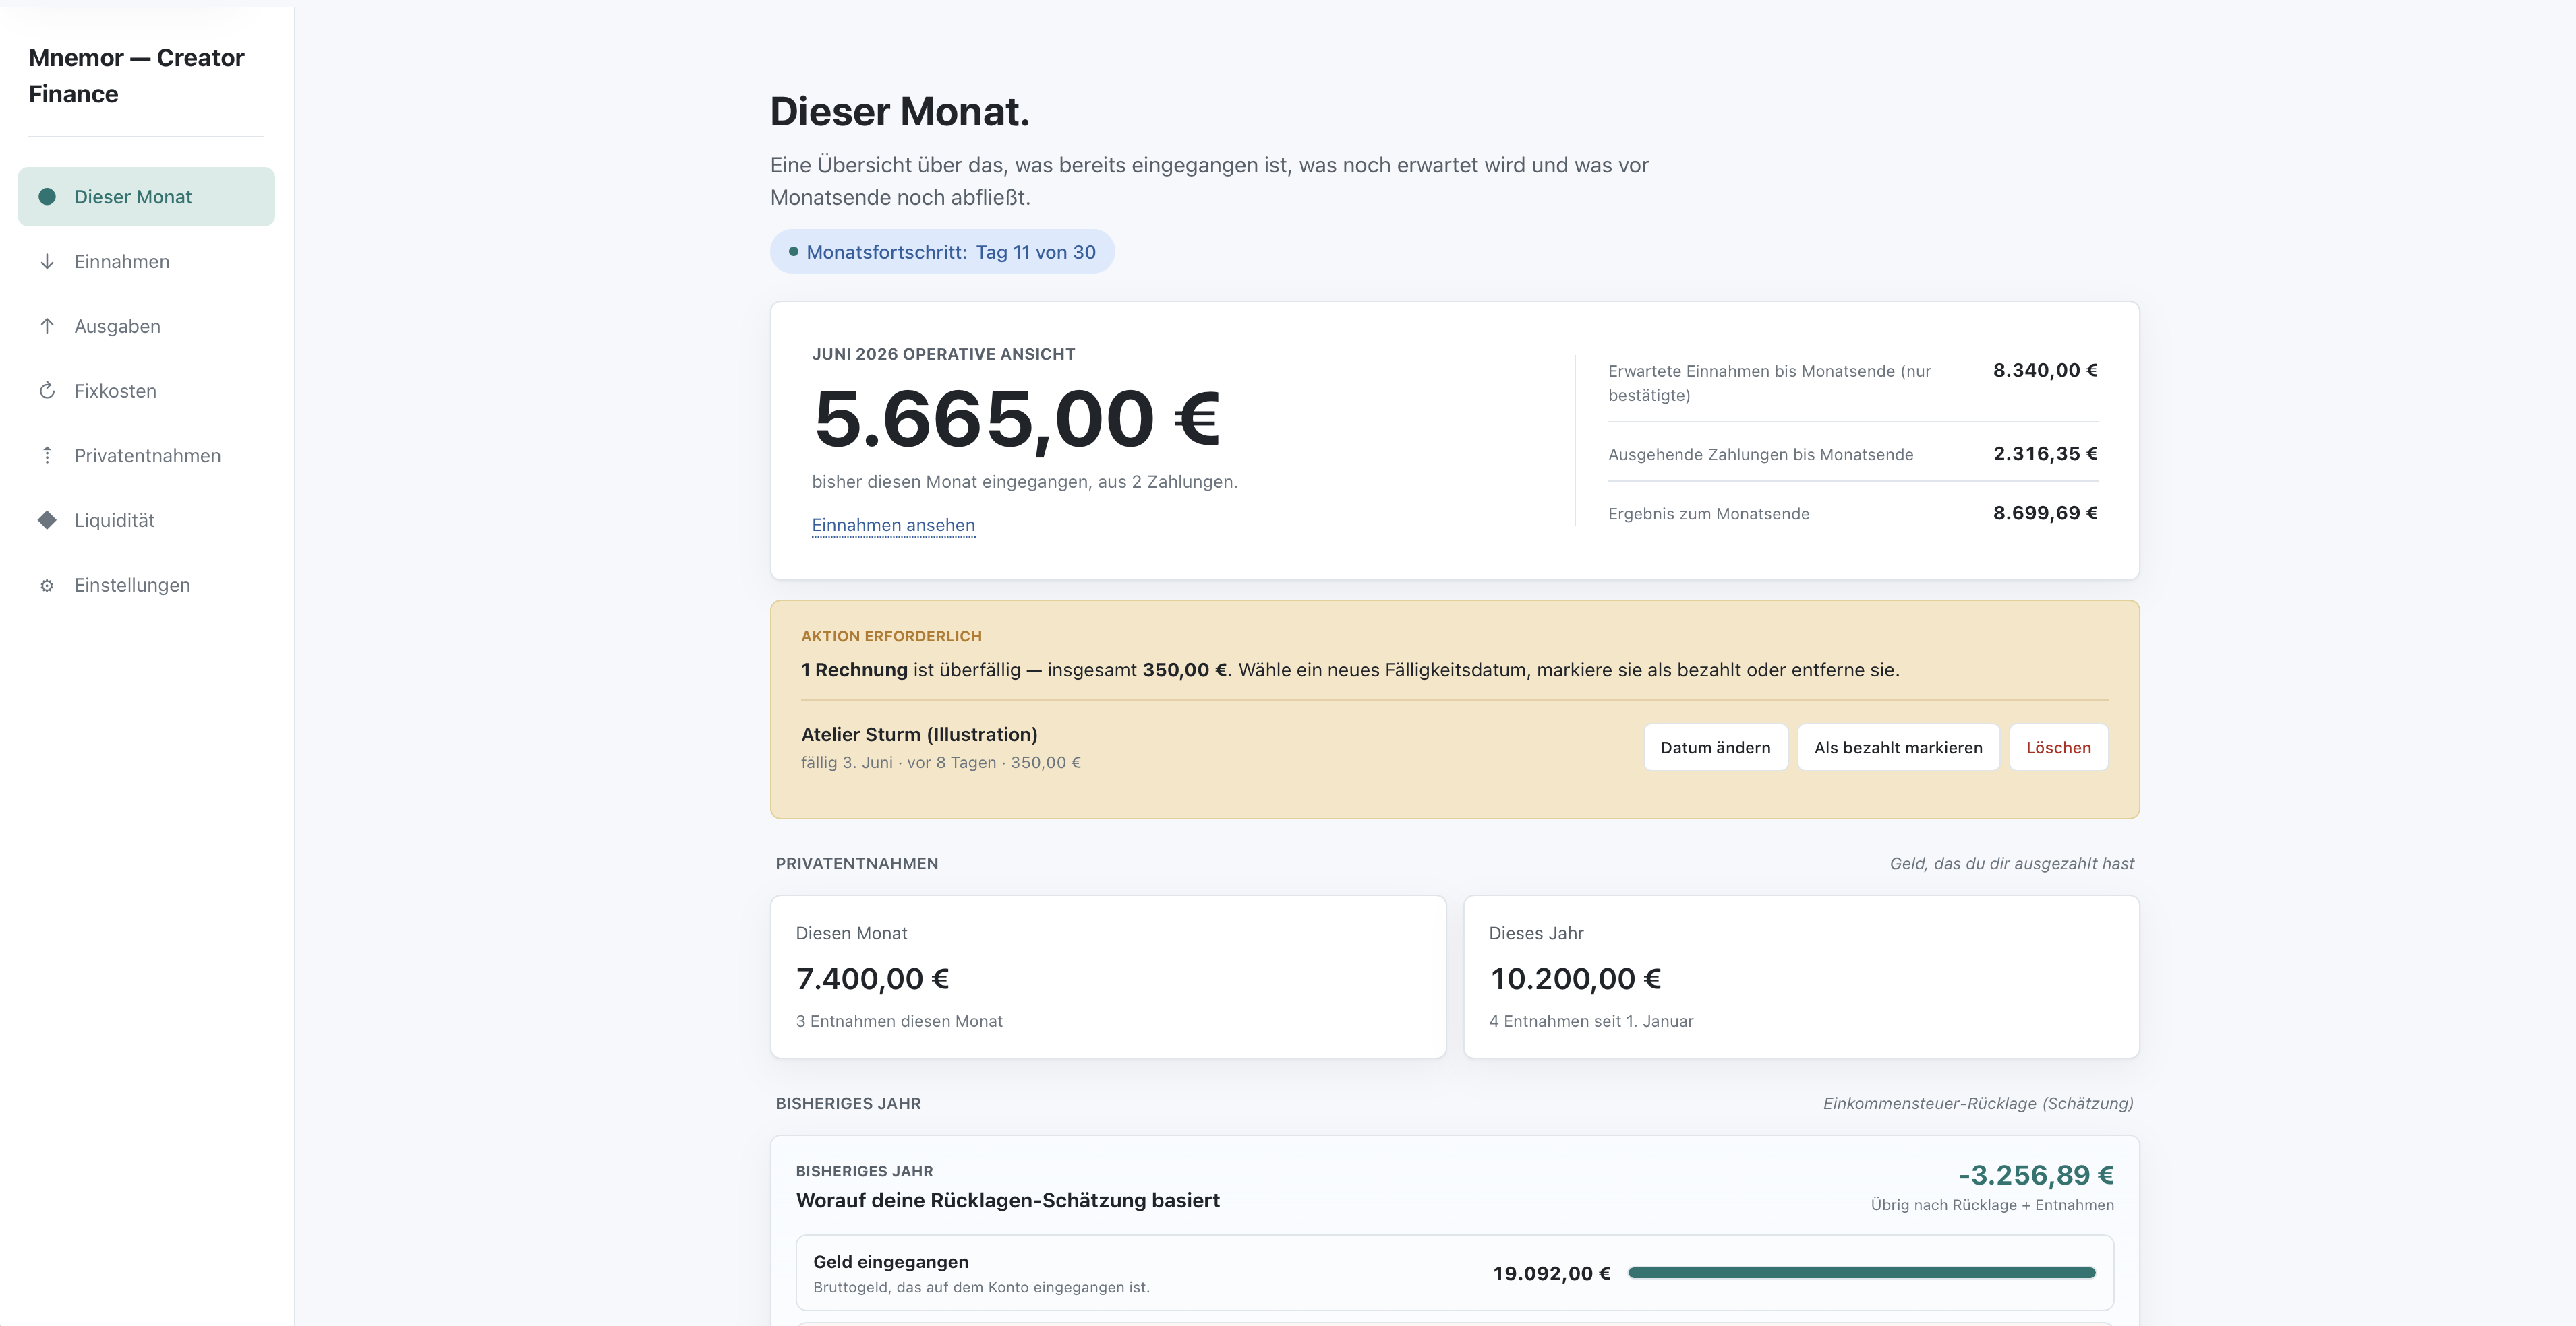The image size is (2576, 1326).
Task: Click the recurring cycle icon beside Fixkosten
Action: pos(47,391)
